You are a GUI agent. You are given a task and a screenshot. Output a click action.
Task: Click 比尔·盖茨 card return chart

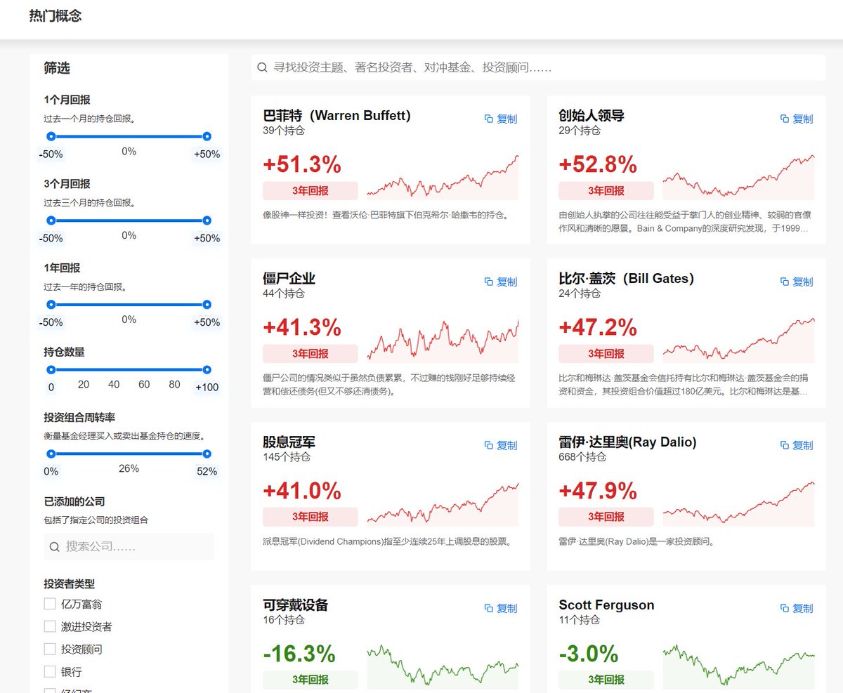738,340
